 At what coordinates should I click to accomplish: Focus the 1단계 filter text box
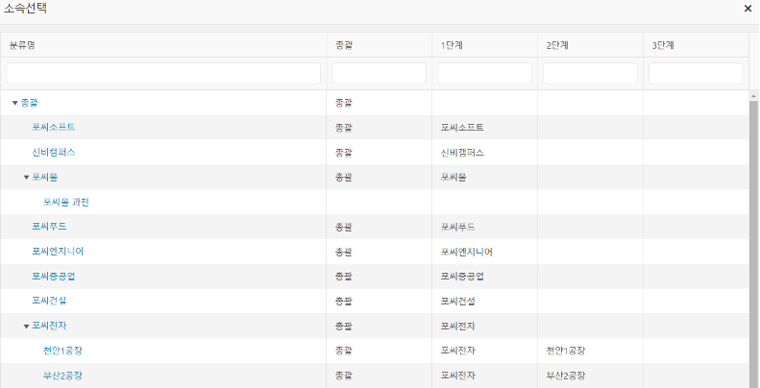[x=484, y=73]
